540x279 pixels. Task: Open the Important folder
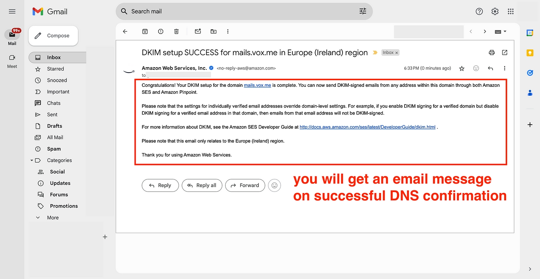click(57, 91)
